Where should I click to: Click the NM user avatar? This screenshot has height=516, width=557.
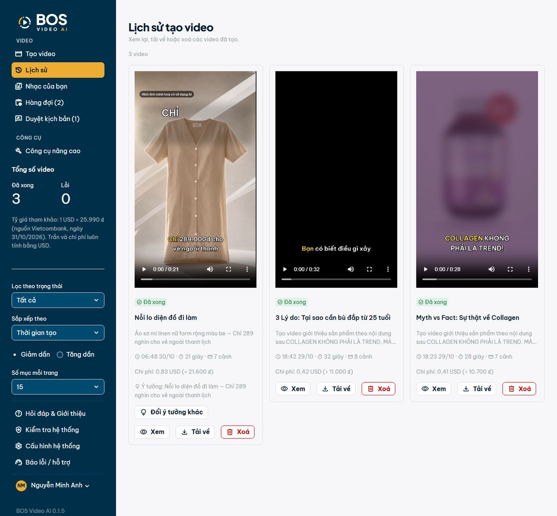21,485
